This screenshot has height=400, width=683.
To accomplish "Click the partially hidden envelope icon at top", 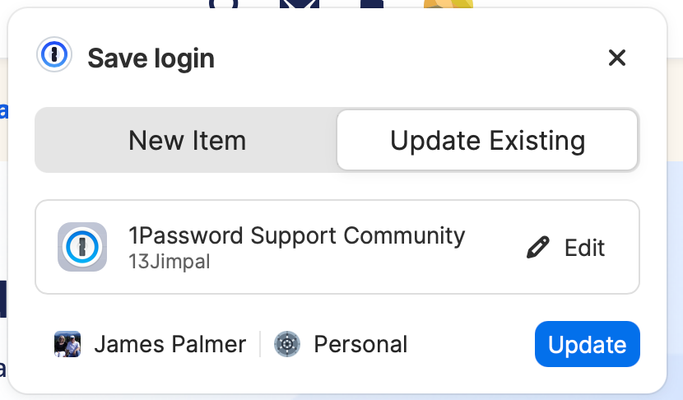I will tap(299, 6).
